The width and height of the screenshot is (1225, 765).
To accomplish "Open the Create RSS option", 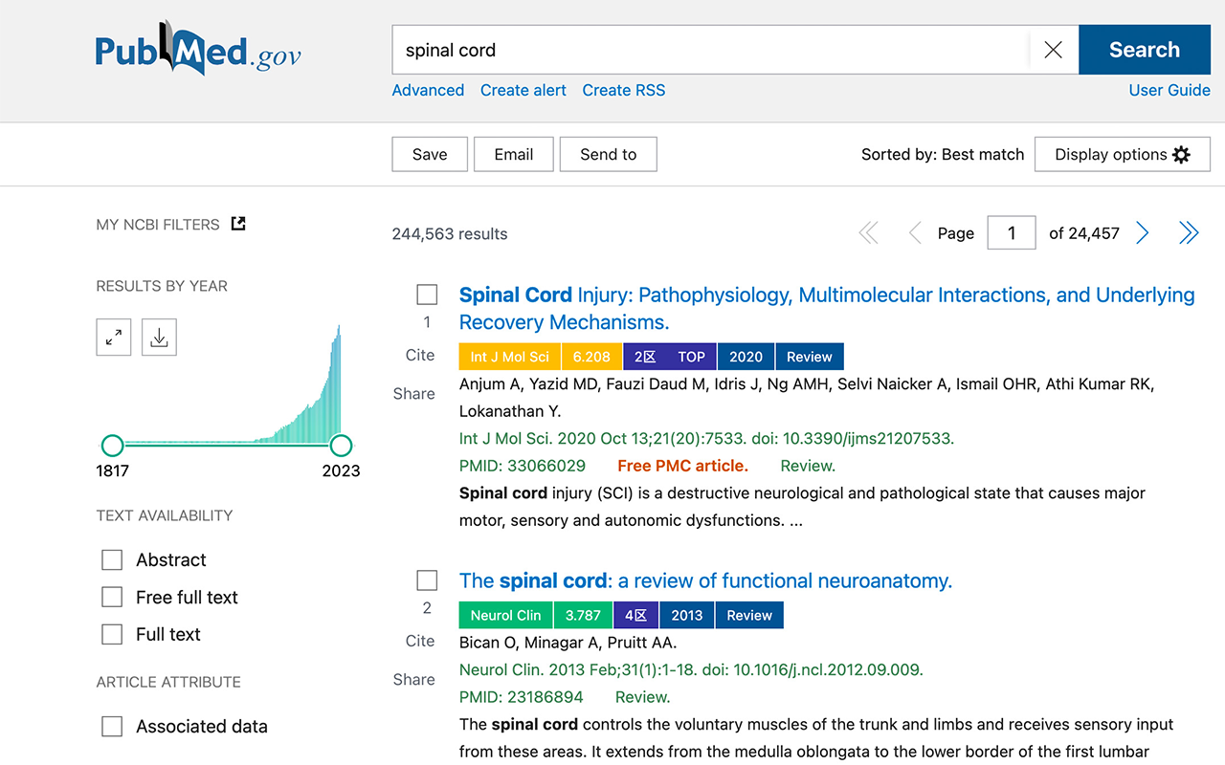I will [623, 90].
